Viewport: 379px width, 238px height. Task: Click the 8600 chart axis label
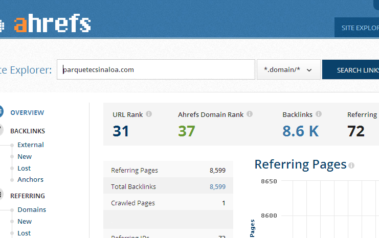tap(269, 216)
